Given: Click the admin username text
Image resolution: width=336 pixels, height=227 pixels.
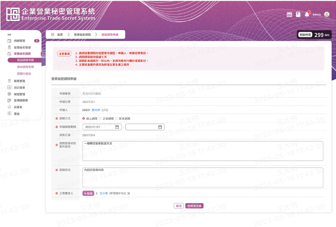Looking at the screenshot, I should click(316, 14).
